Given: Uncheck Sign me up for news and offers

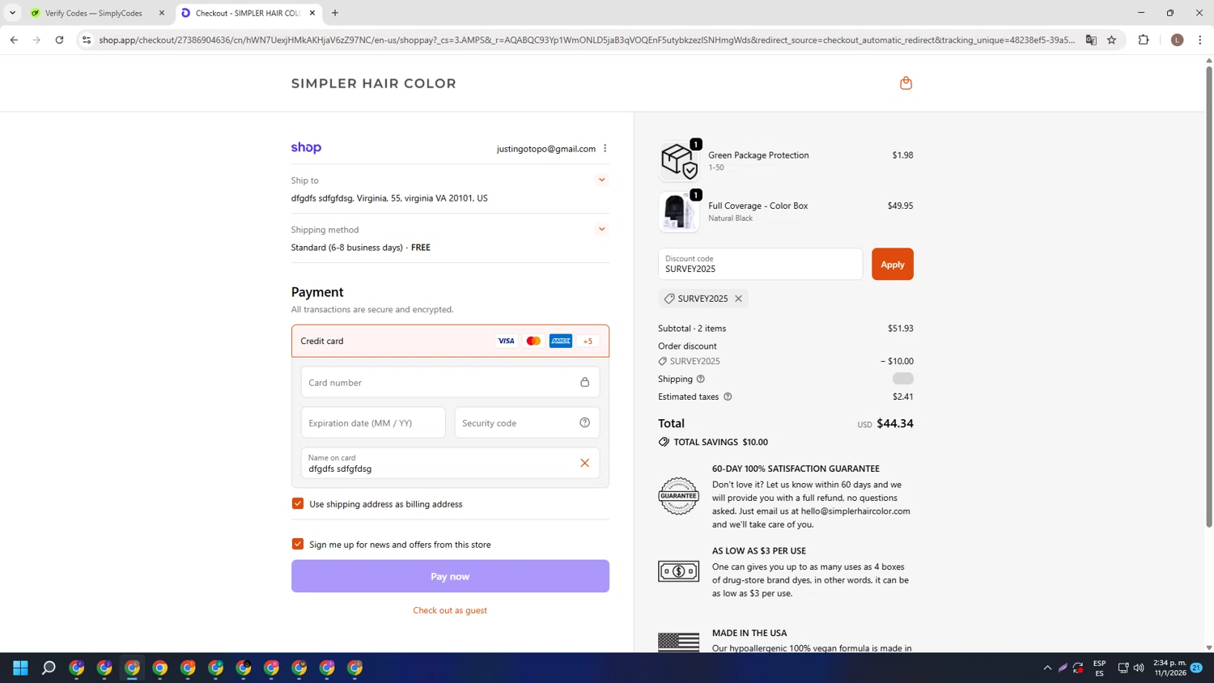Looking at the screenshot, I should (x=298, y=544).
